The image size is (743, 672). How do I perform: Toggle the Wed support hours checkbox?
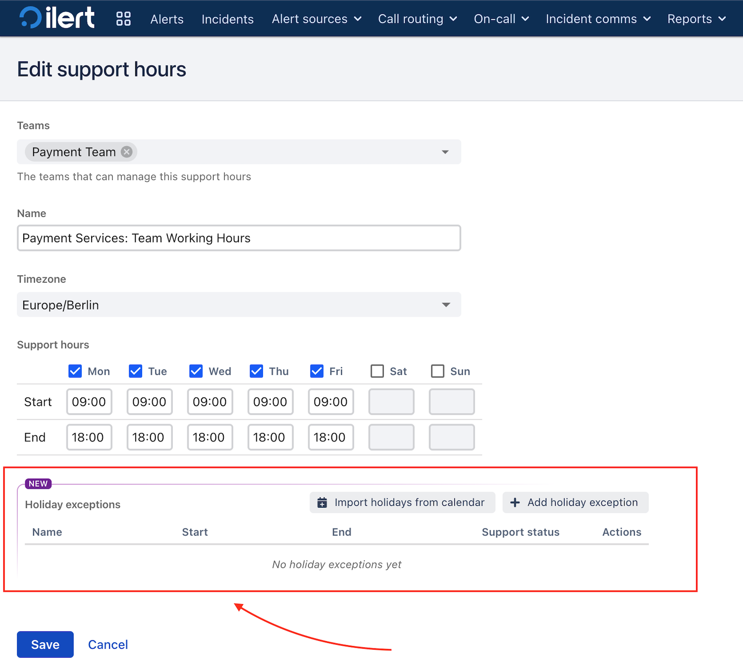(x=196, y=371)
